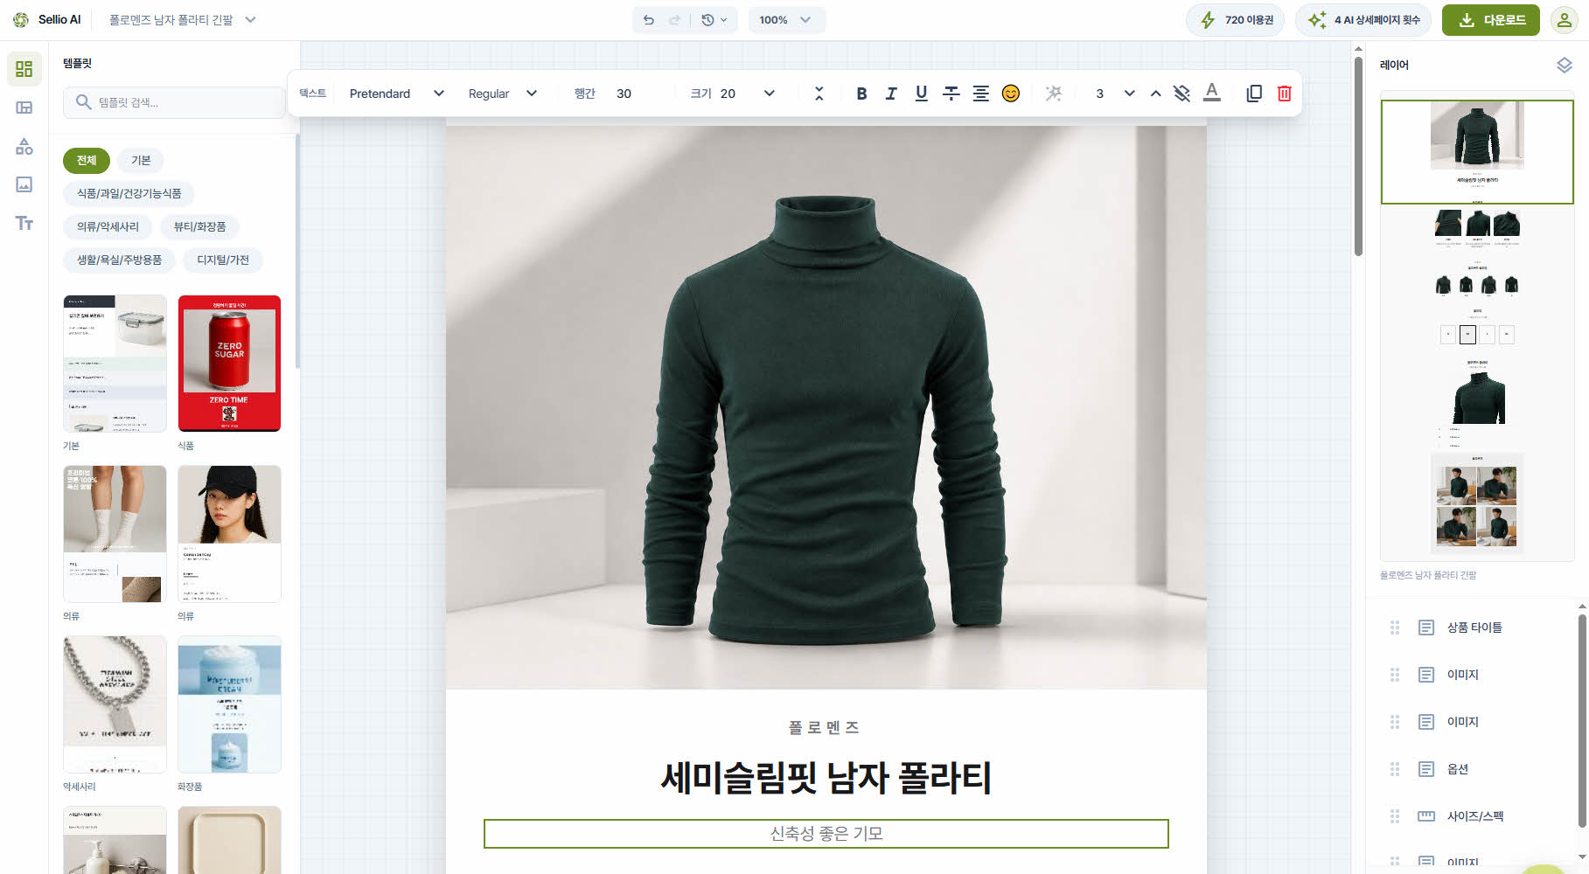Toggle strikethrough formatting
This screenshot has width=1589, height=874.
tap(951, 94)
